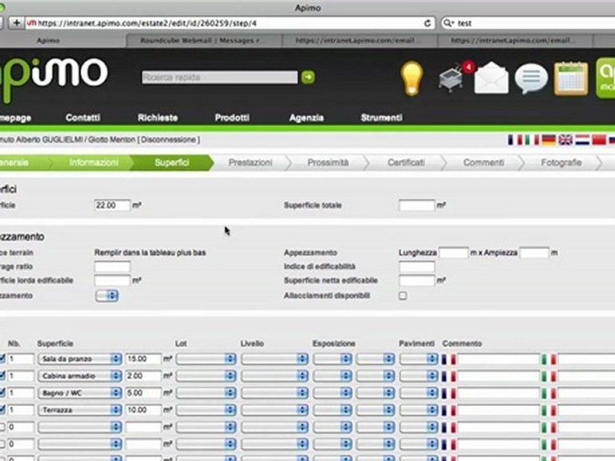Go back to the Informazioni step tab
This screenshot has height=461, width=615.
tap(94, 163)
